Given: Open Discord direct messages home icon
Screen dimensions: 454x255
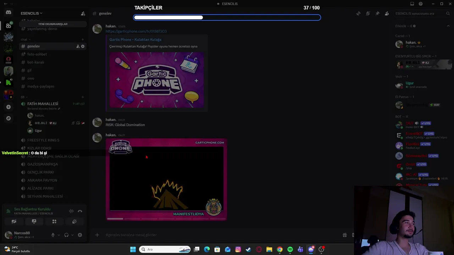Looking at the screenshot, I should (9, 12).
